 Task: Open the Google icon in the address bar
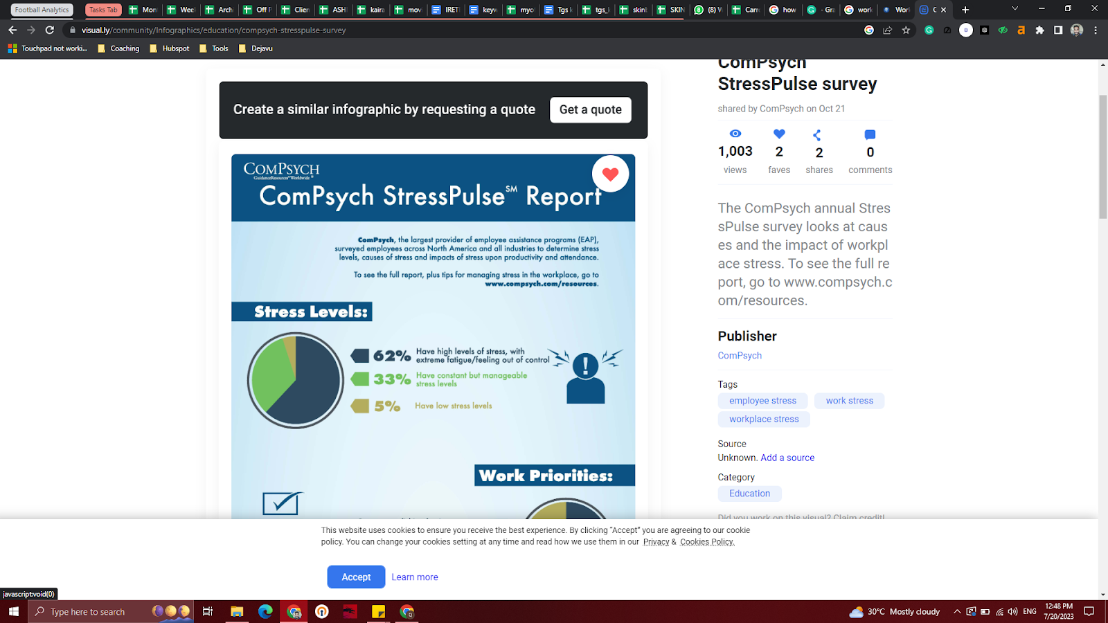(x=869, y=30)
